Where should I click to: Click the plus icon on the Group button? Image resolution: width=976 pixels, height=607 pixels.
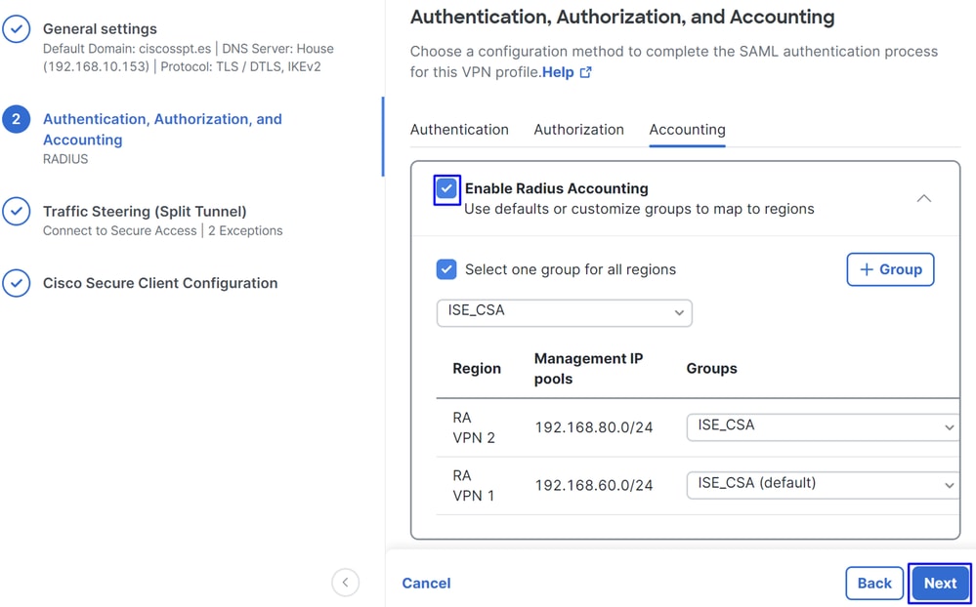(x=867, y=269)
